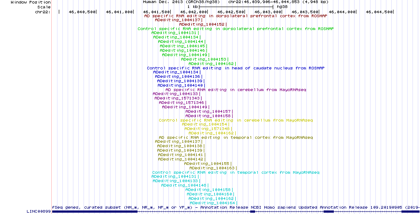Select the ADediting_1571348 item

[x=208, y=129]
